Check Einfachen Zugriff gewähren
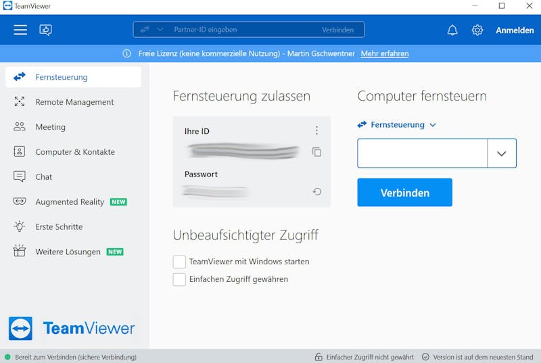541x363 pixels. tap(179, 279)
